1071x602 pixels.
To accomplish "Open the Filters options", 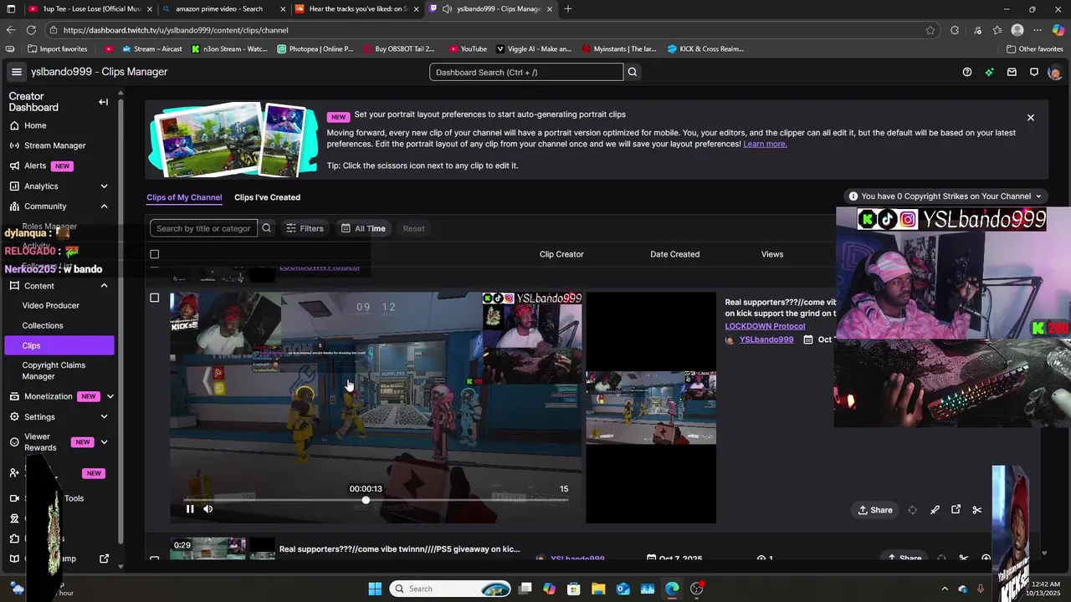I will [x=305, y=228].
